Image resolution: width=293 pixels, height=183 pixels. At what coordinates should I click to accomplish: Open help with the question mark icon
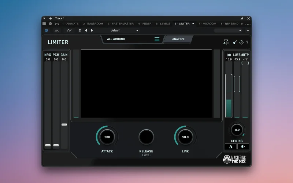pyautogui.click(x=247, y=42)
